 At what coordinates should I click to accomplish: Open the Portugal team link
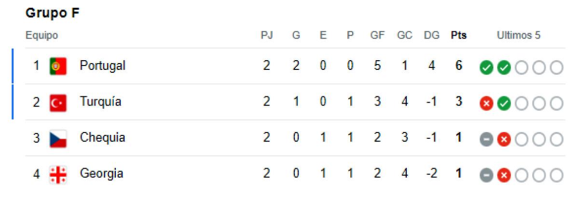click(102, 66)
